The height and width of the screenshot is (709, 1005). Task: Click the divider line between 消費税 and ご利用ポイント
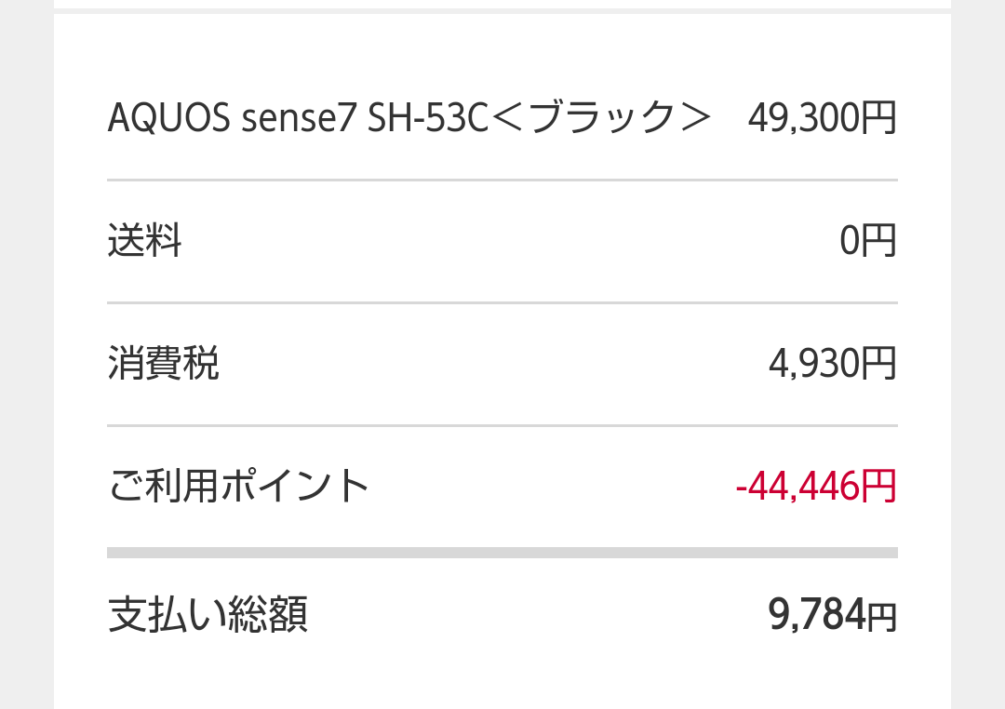coord(502,425)
